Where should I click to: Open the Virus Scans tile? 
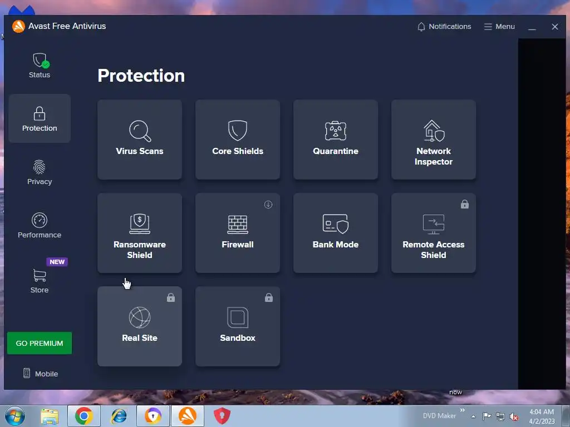click(140, 140)
